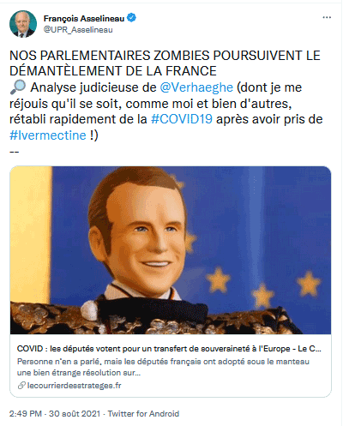Click the 2:49 PM timestamp

tap(26, 414)
